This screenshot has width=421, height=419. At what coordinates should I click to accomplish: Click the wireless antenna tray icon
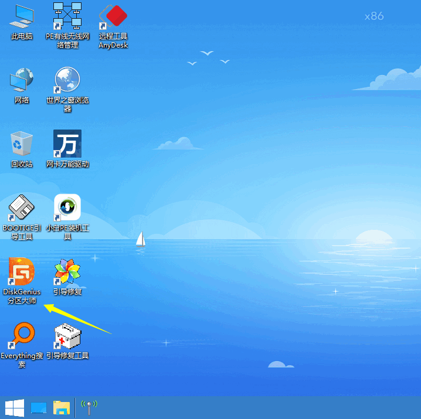coord(89,407)
